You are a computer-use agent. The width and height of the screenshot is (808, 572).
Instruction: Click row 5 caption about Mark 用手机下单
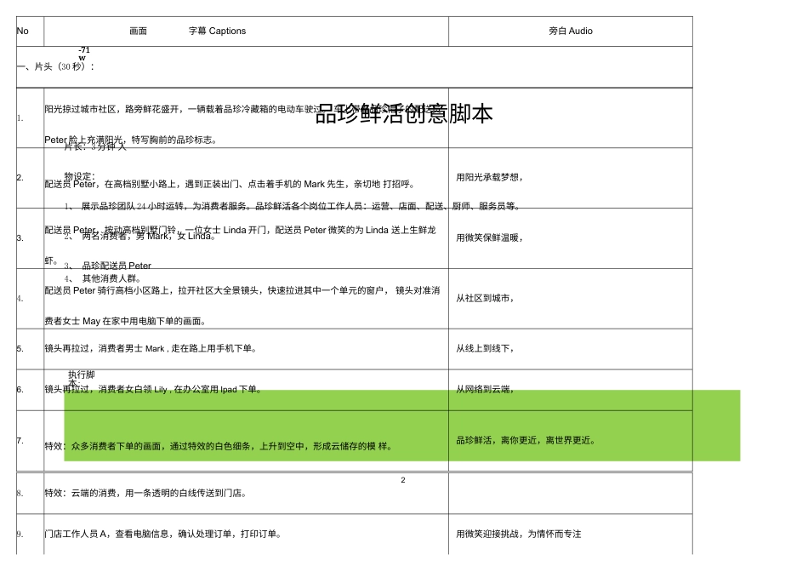151,349
